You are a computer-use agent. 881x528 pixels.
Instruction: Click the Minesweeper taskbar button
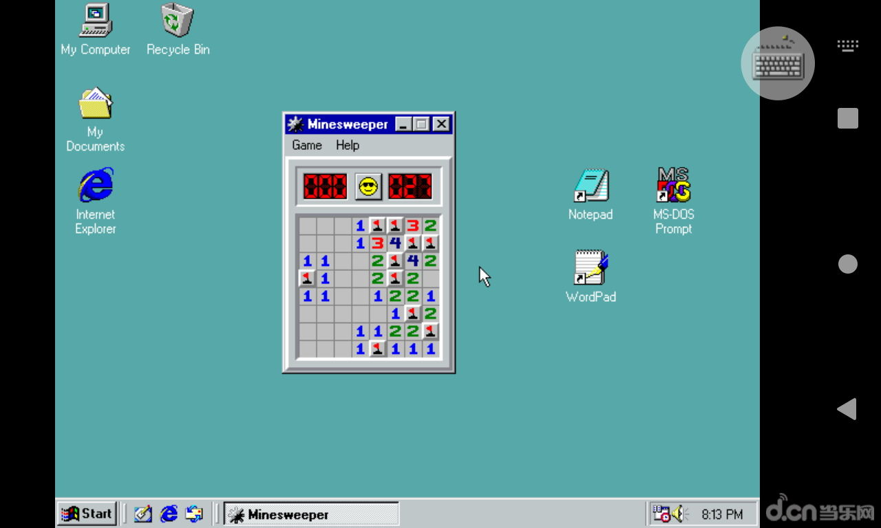[x=311, y=514]
